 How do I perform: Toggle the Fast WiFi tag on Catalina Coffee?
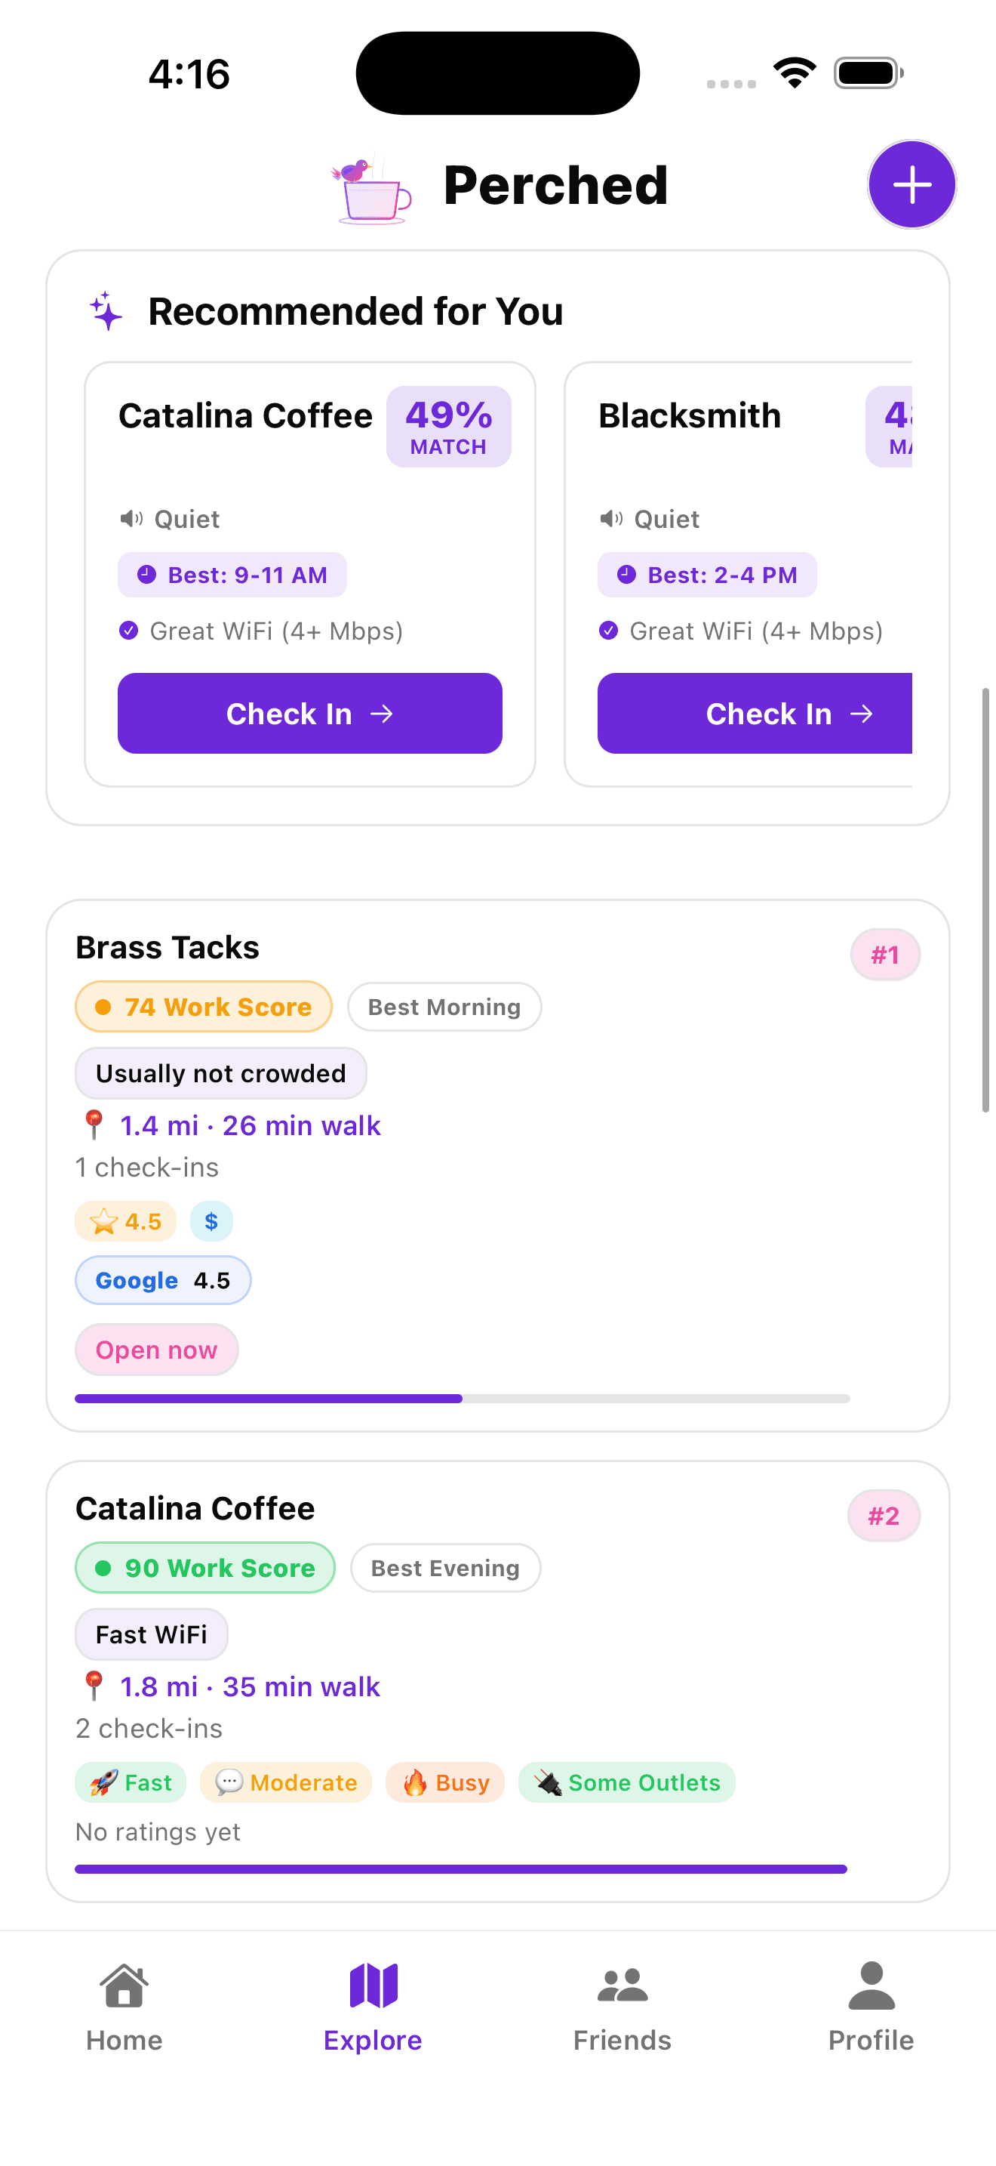(x=151, y=1633)
